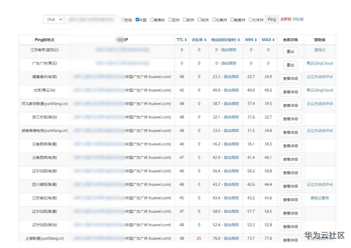351x248 pixels.
Task: Select the 非洲 checkbox
Action: click(x=199, y=20)
